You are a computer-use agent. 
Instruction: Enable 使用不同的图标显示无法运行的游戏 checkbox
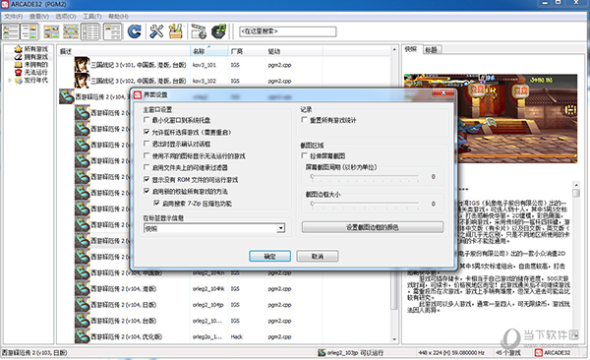point(147,155)
